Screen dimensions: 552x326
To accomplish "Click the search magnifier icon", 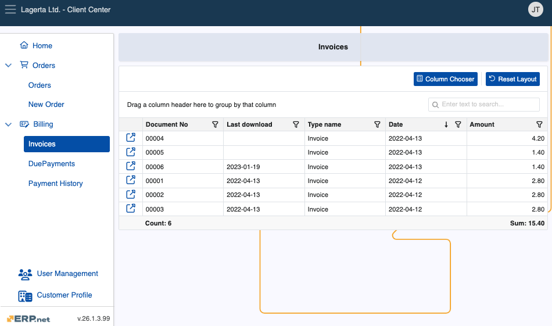I will [x=435, y=105].
